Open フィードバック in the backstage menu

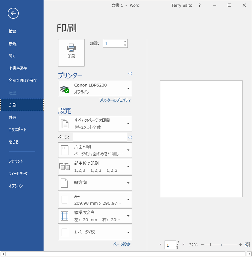22,174
